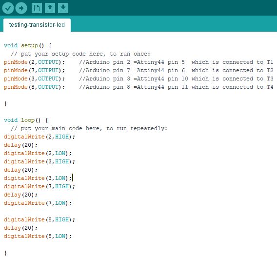Click the line digitalWrite(2,HIGH);
This screenshot has width=277, height=257.
click(x=40, y=137)
